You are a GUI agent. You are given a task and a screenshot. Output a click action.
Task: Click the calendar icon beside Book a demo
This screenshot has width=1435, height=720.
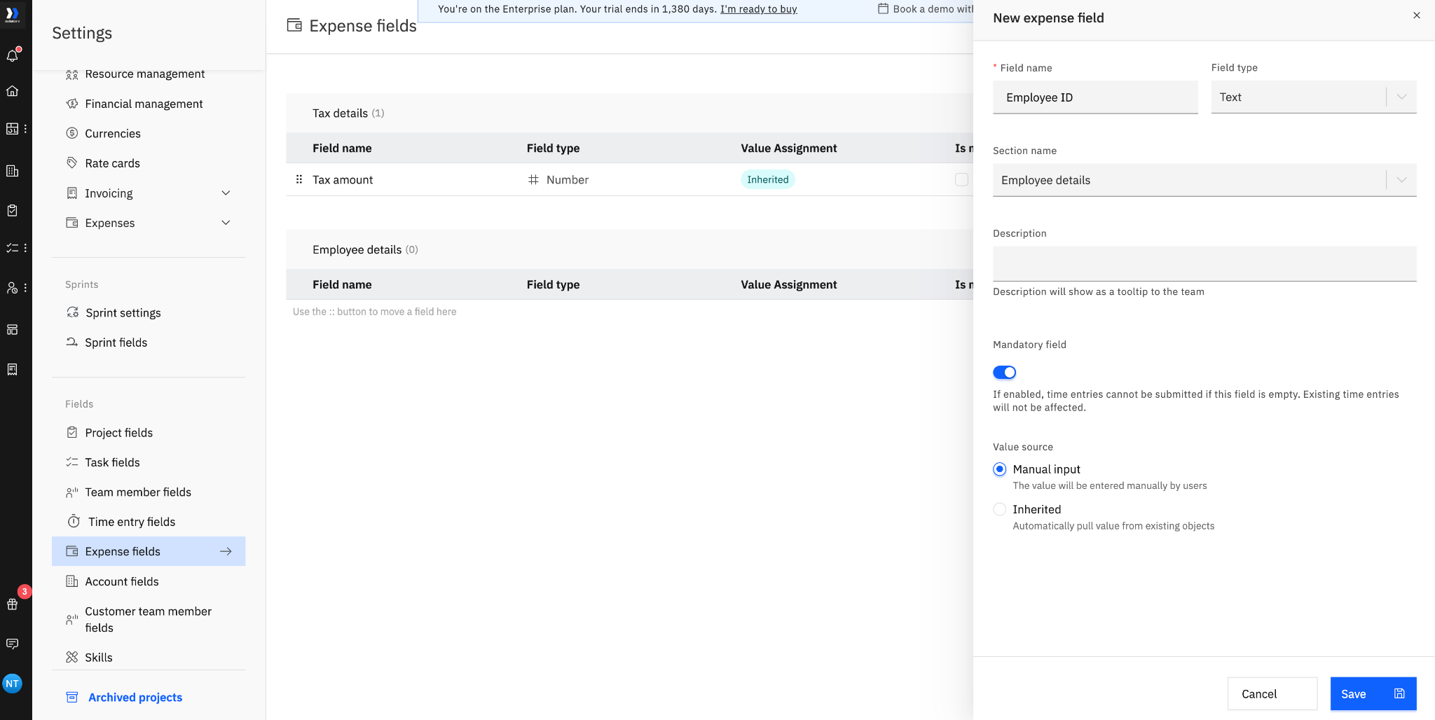coord(883,9)
